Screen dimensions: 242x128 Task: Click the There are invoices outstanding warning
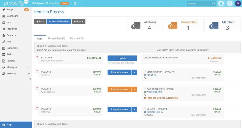tap(161, 98)
